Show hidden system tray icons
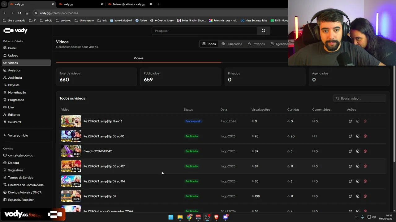Screen dimensions: 396x222 (x=356, y=217)
